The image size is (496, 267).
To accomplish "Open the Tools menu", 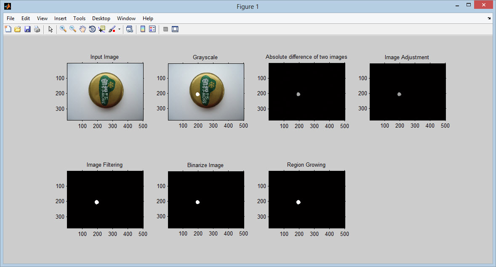I will coord(80,18).
